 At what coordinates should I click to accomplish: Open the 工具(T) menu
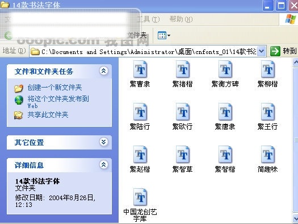tap(148, 19)
